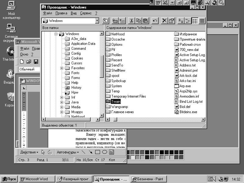
Task: Open the ? help menu in Explorer
Action: (96, 13)
